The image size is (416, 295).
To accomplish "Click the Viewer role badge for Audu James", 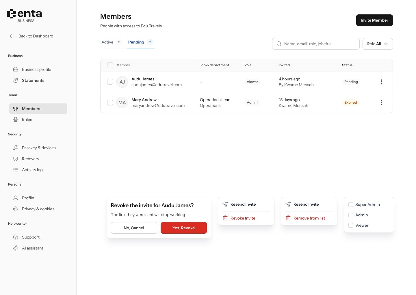I will pyautogui.click(x=252, y=82).
